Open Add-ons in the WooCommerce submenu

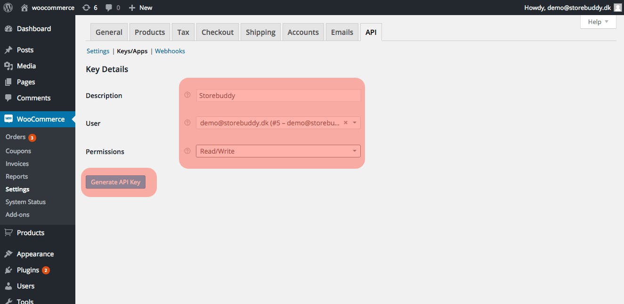(x=17, y=214)
